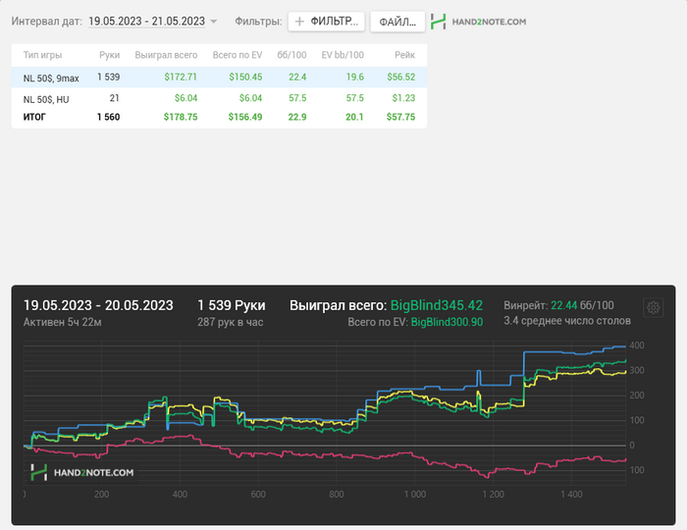Image resolution: width=687 pixels, height=530 pixels.
Task: Click the 22.4 бб/100 cell
Action: (297, 78)
